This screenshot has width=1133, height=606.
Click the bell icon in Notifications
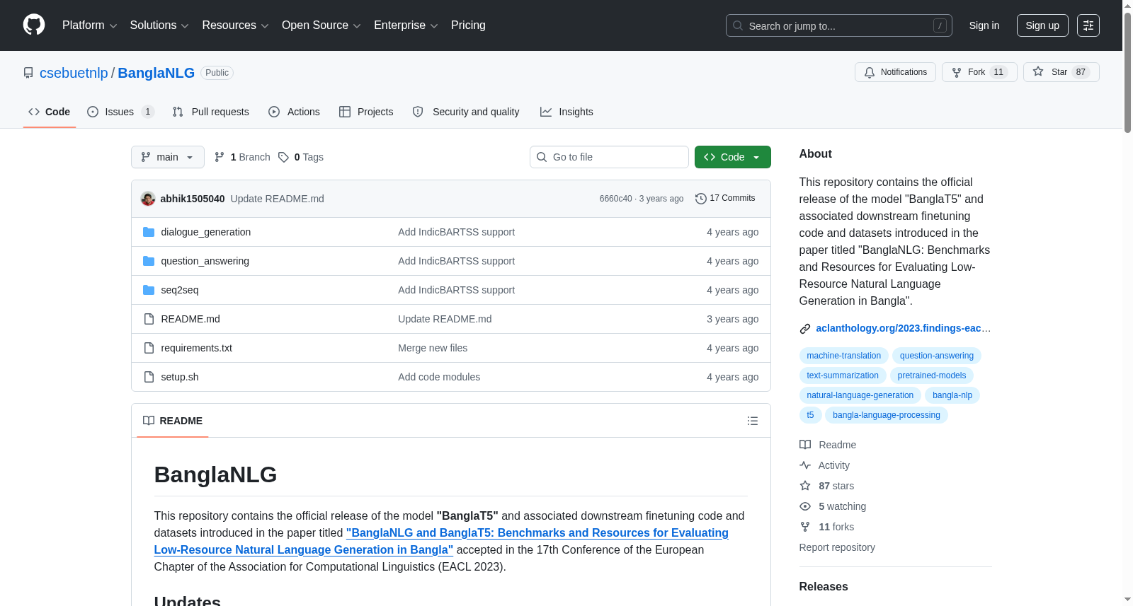point(870,72)
